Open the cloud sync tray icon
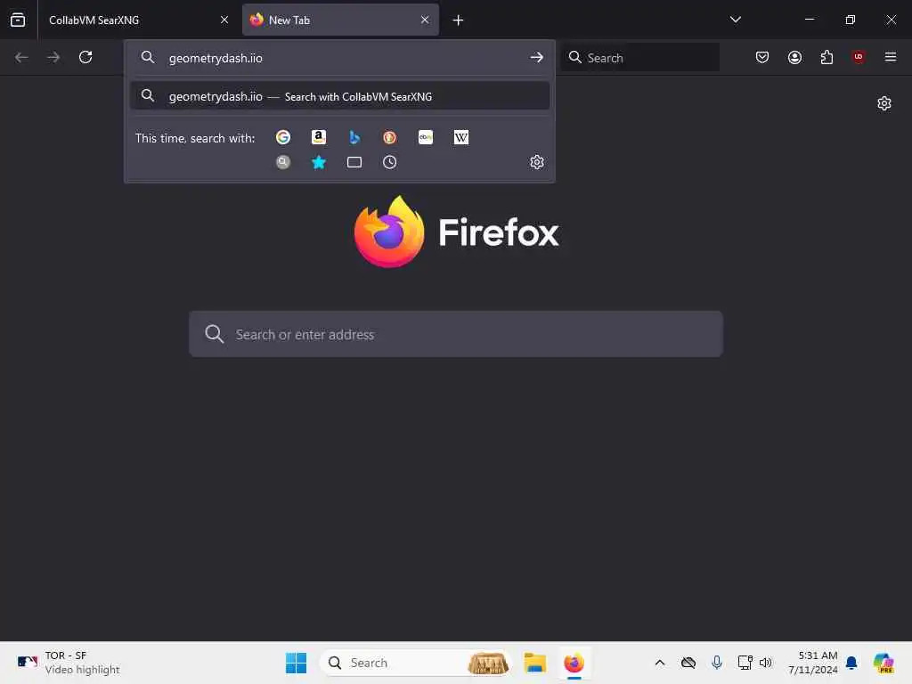Image resolution: width=912 pixels, height=684 pixels. (x=688, y=663)
